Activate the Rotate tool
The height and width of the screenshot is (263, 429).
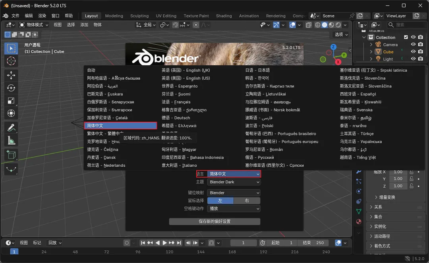[11, 88]
